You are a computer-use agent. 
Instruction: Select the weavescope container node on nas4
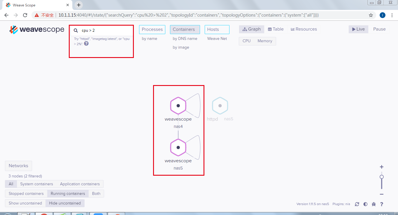178,106
